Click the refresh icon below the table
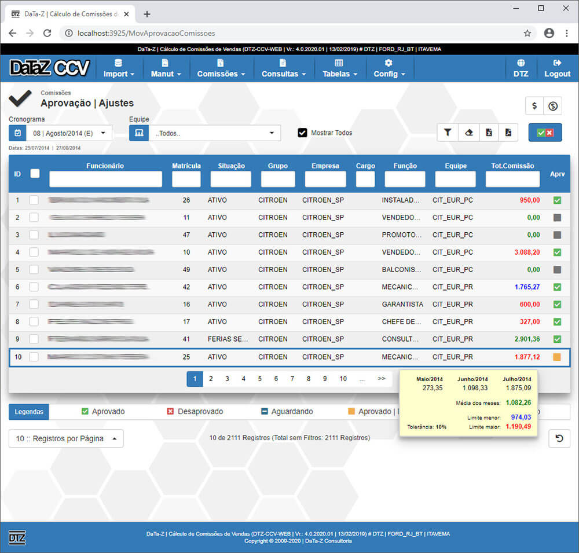 coord(559,438)
